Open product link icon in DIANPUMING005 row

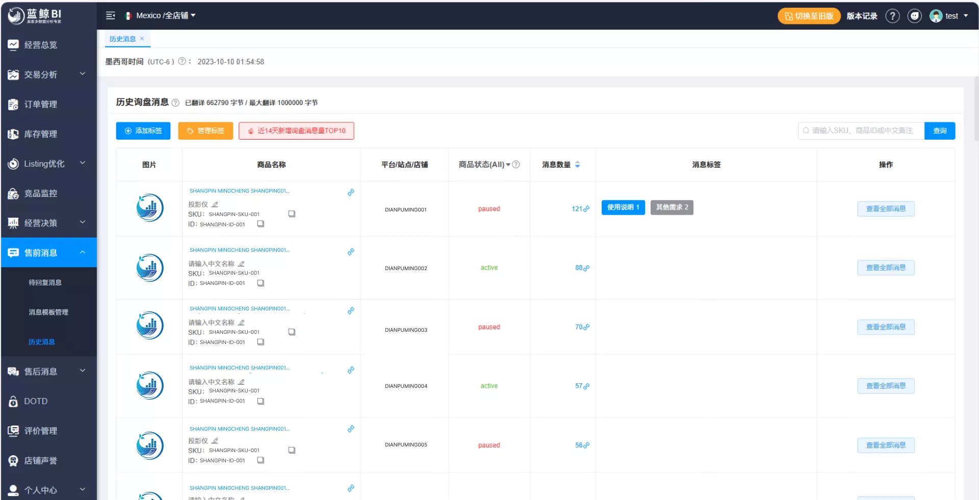[x=351, y=429]
